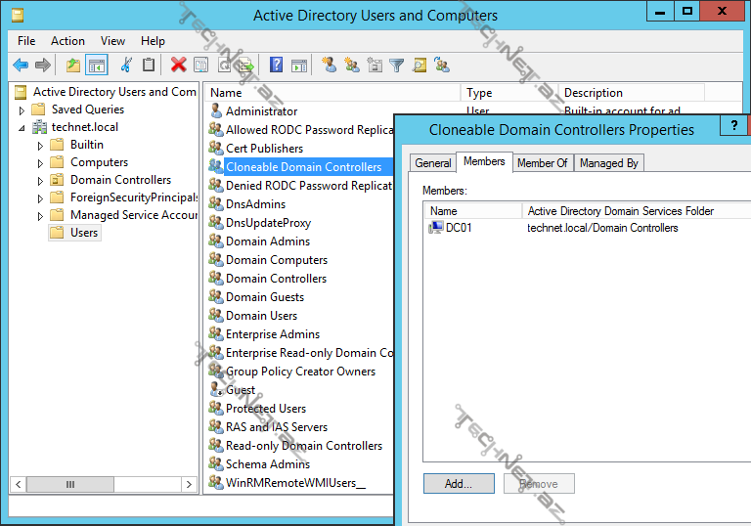
Task: Switch to the Members tab
Action: [484, 161]
